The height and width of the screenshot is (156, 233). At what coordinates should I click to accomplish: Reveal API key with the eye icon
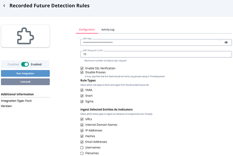pyautogui.click(x=226, y=42)
